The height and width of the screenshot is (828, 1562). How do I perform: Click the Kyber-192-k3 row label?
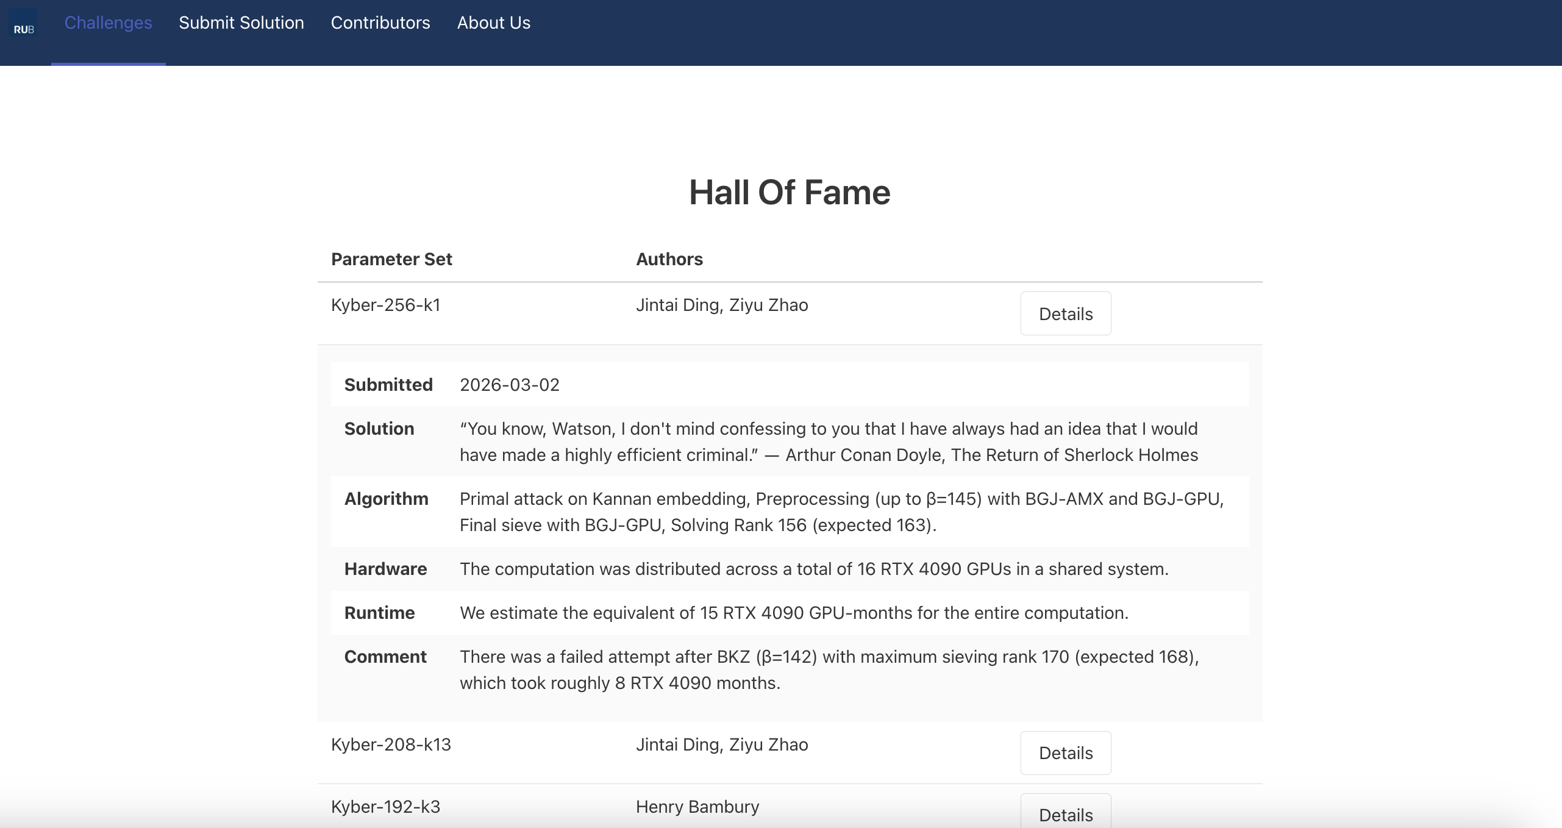(385, 807)
